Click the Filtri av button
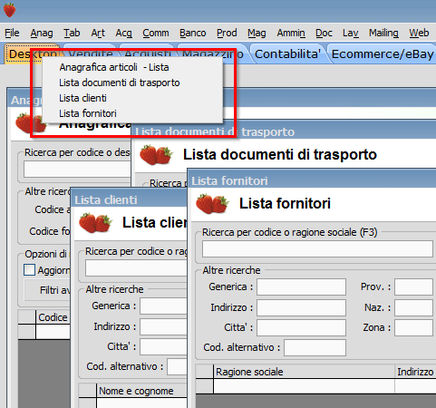This screenshot has width=436, height=408. coord(47,290)
